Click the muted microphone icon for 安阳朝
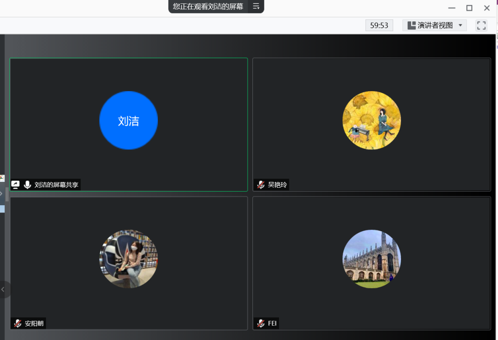The image size is (498, 340). click(18, 323)
